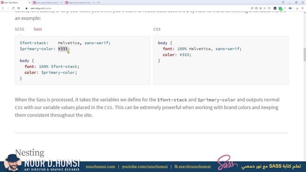
Task: Open the black extension icon in toolbar
Action: [x=275, y=8]
